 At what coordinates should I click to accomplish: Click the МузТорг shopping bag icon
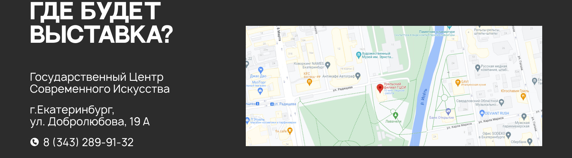(x=260, y=91)
